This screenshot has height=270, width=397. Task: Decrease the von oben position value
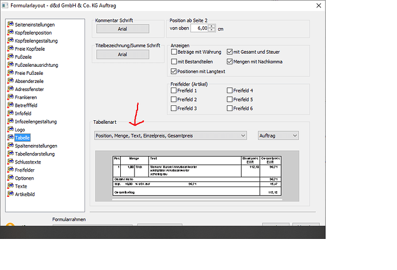point(212,30)
